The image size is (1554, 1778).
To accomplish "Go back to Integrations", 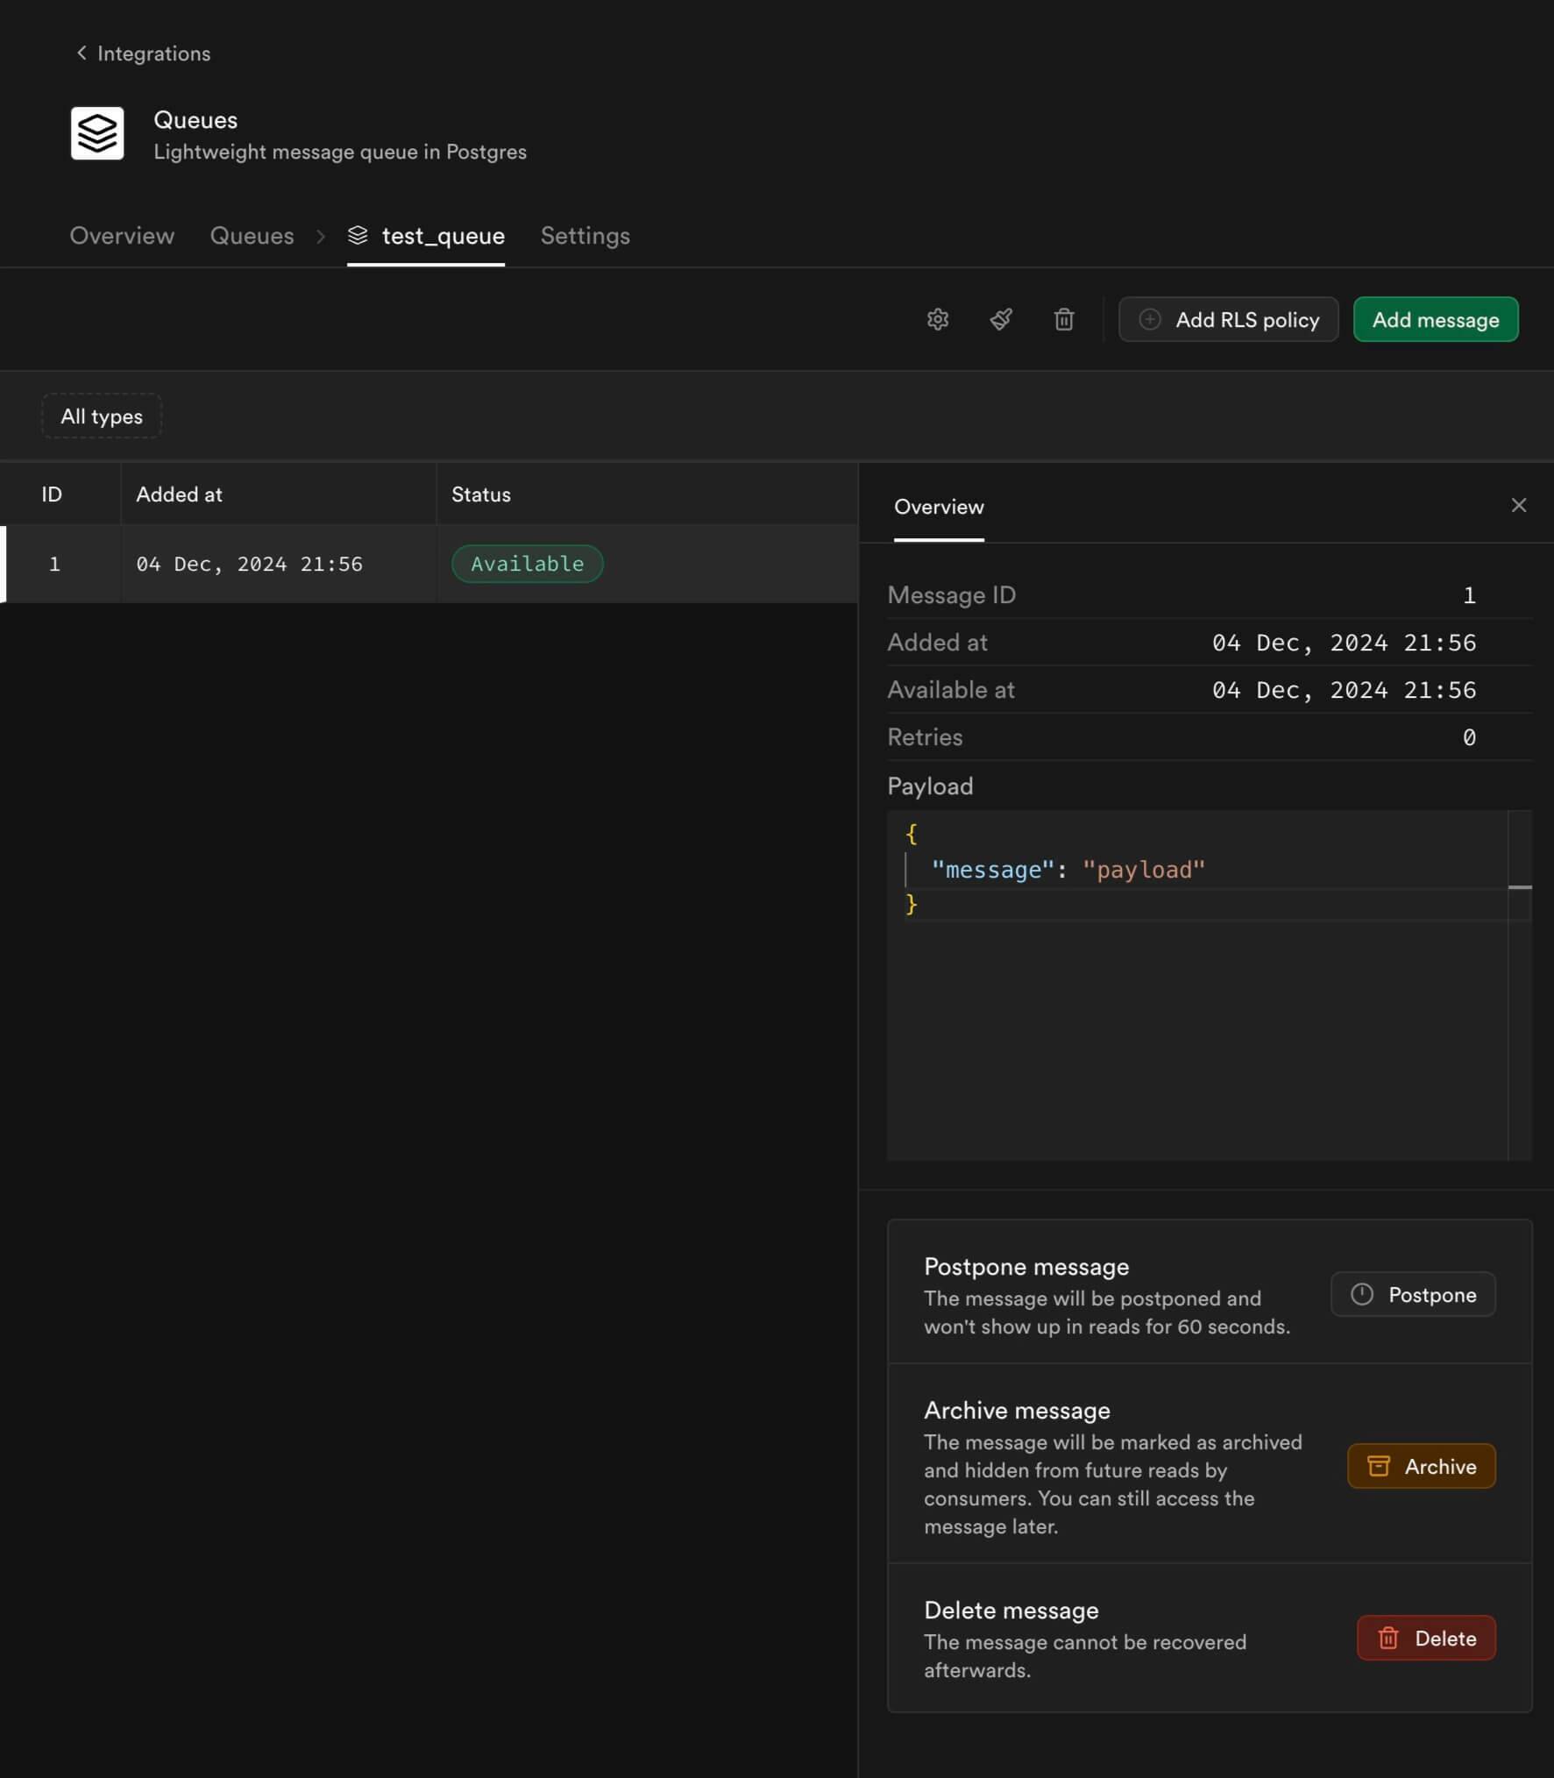I will coord(144,53).
